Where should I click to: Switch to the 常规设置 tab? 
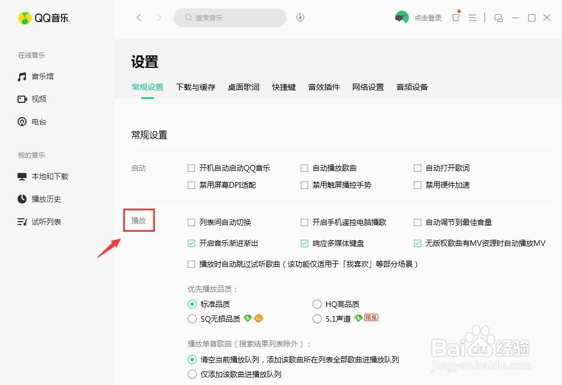click(148, 87)
